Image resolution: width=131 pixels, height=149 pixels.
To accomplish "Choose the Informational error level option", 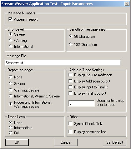I will point(11,46).
